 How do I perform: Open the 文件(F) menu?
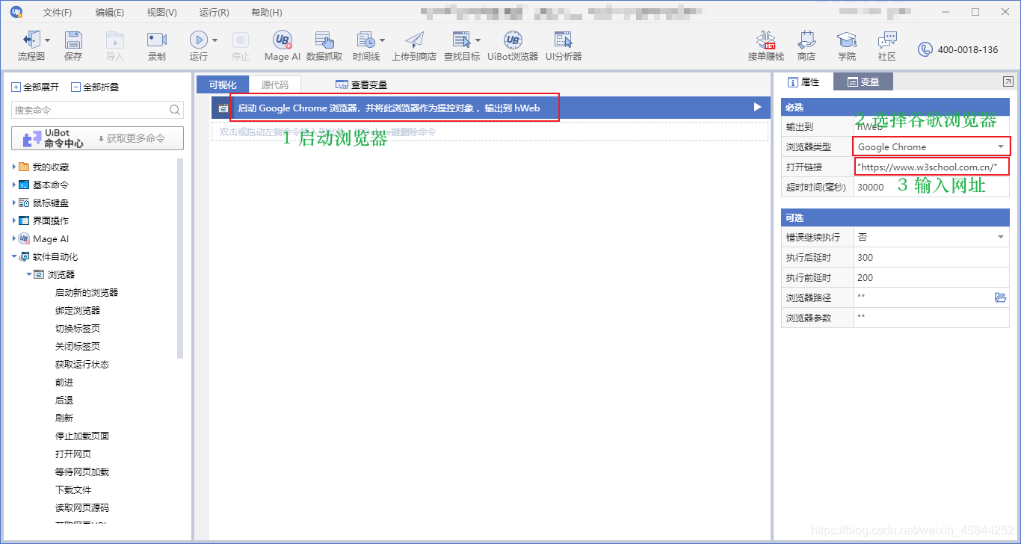(x=58, y=12)
